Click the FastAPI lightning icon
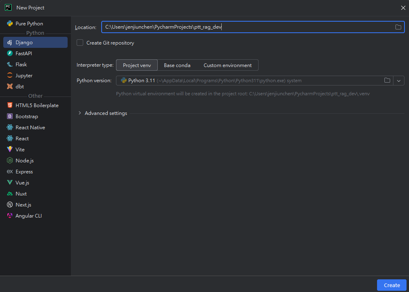This screenshot has width=409, height=292. click(10, 53)
